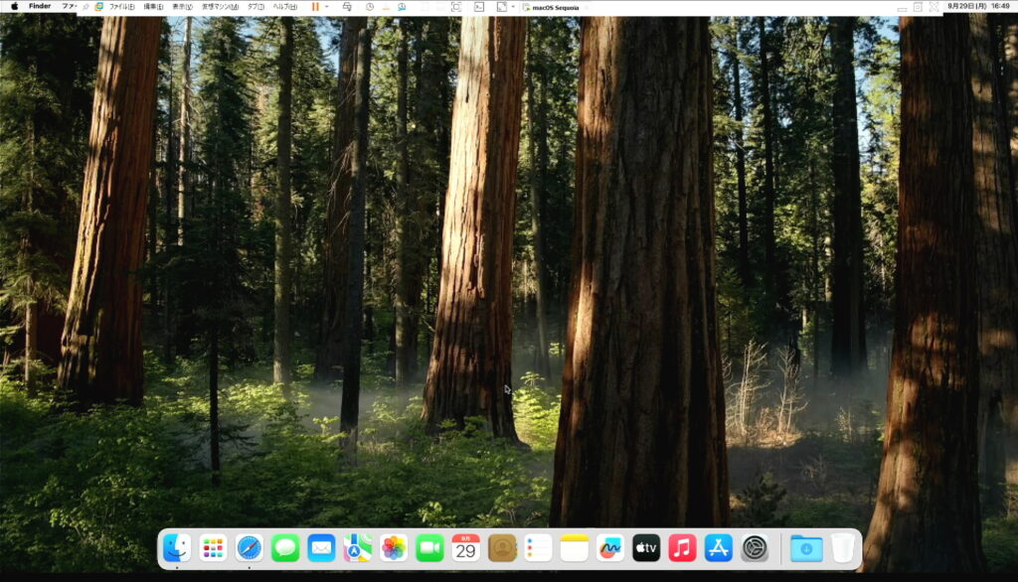Open the Apple menu
The image size is (1018, 582).
click(14, 6)
